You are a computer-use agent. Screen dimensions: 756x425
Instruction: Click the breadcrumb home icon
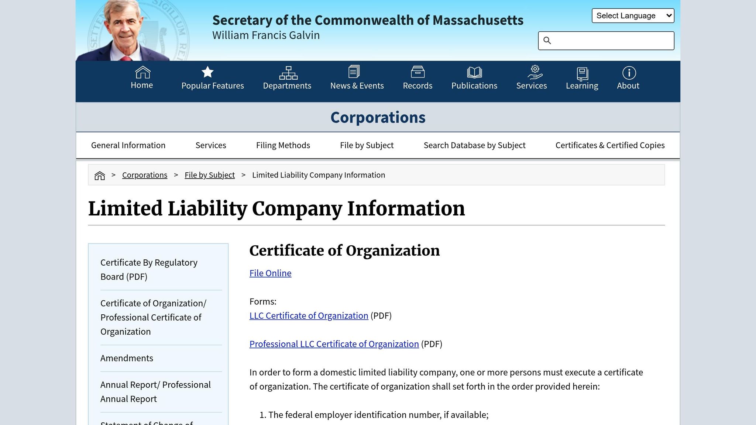pyautogui.click(x=100, y=176)
